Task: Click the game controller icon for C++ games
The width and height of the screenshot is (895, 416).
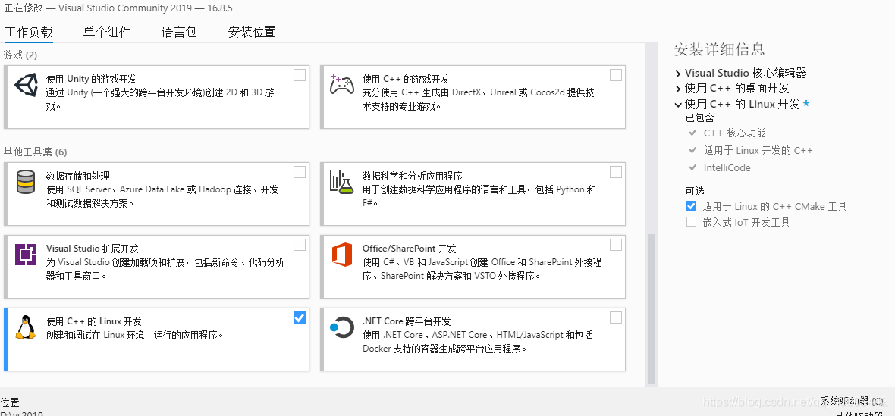Action: pos(342,84)
